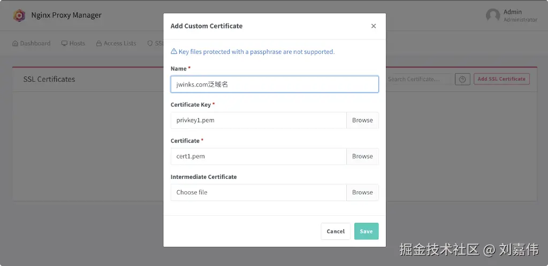
Task: Click the help question mark icon
Action: (x=462, y=79)
